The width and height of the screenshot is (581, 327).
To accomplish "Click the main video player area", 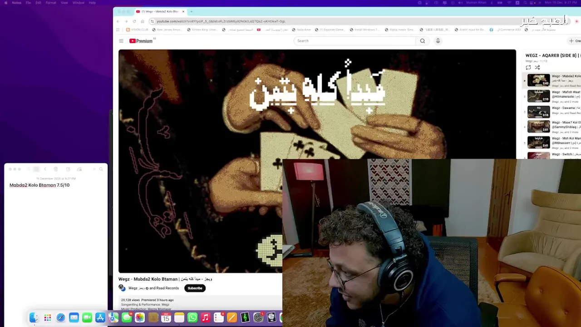I will coord(317,161).
